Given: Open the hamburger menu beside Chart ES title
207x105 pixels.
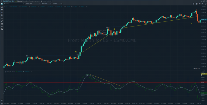Looking at the screenshot, I should coord(1,1).
